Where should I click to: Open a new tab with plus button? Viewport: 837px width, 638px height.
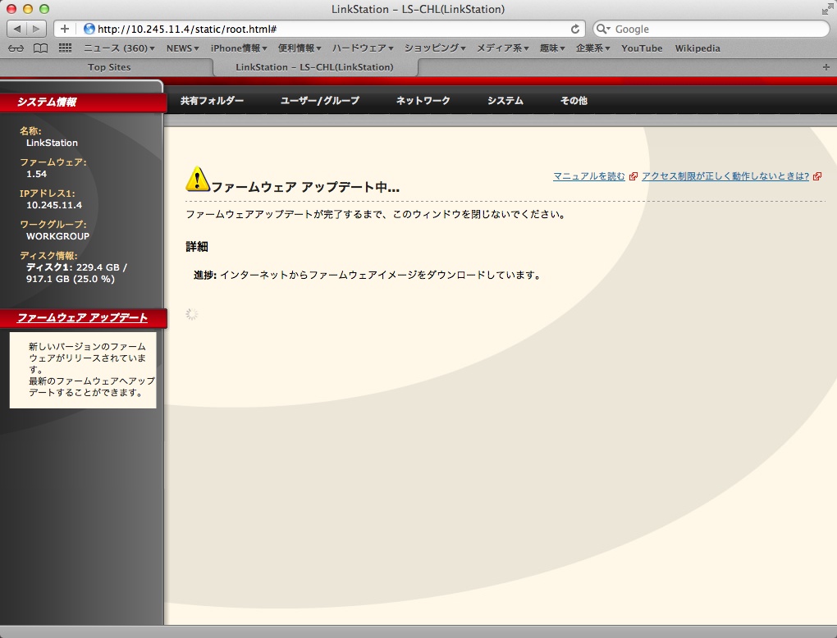(x=826, y=66)
